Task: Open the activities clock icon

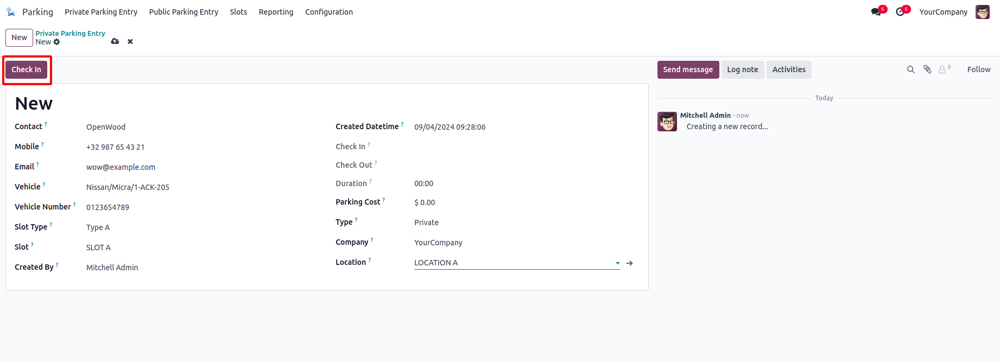Action: pos(900,12)
